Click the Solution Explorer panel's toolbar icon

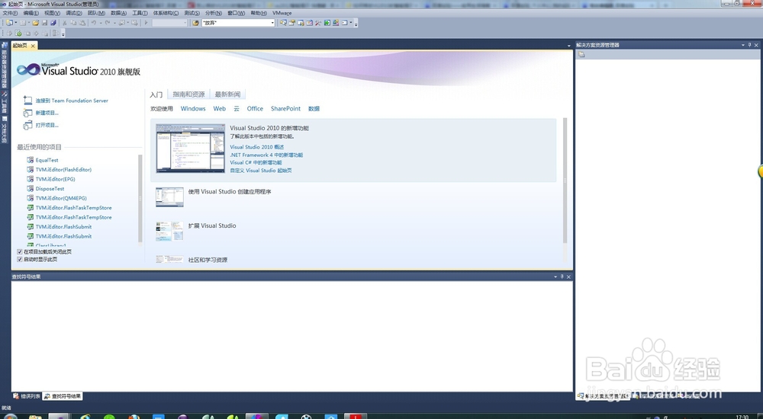tap(581, 54)
